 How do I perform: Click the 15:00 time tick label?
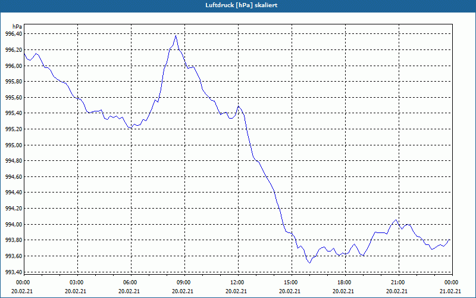point(290,283)
